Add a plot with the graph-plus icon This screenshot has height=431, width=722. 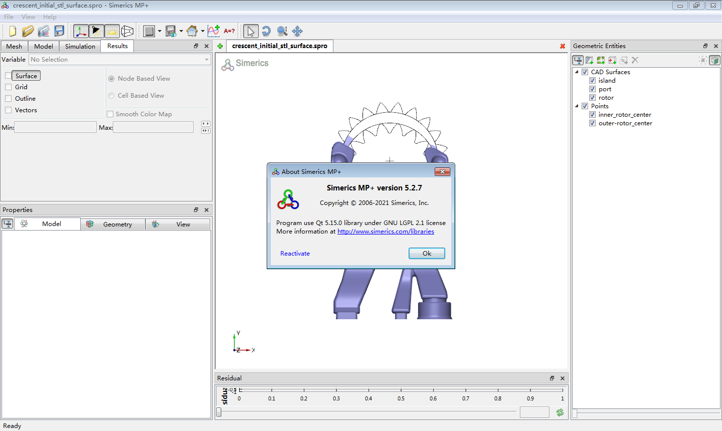[214, 31]
